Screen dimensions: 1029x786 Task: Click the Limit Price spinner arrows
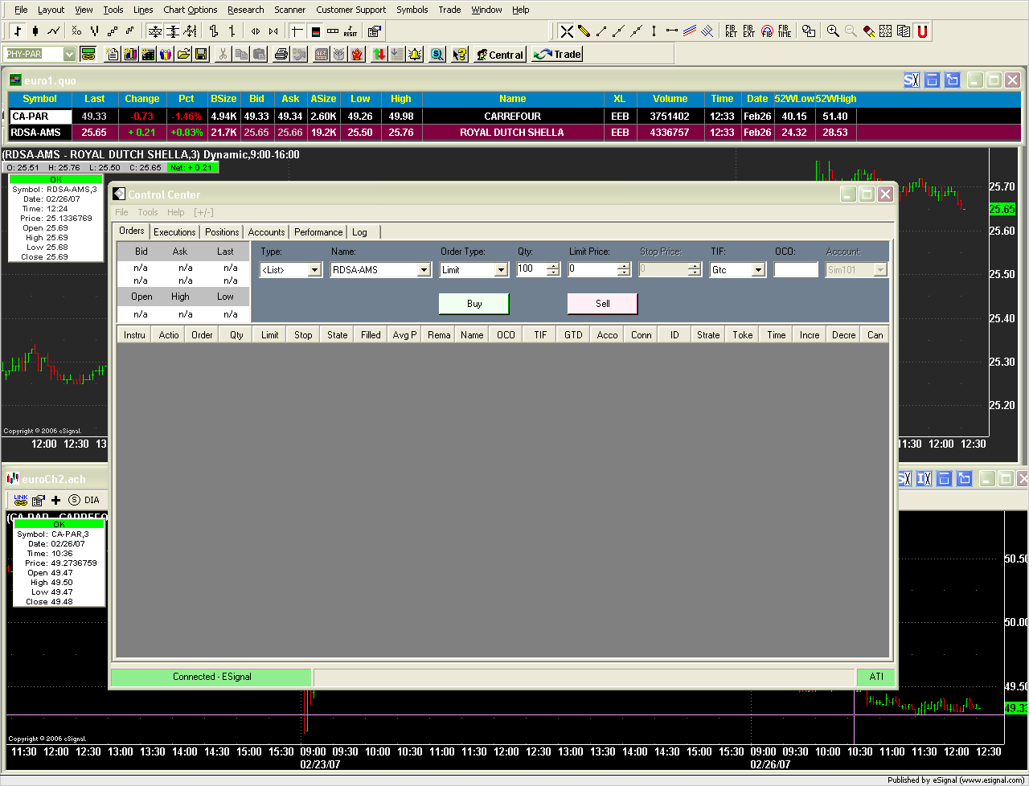click(624, 270)
